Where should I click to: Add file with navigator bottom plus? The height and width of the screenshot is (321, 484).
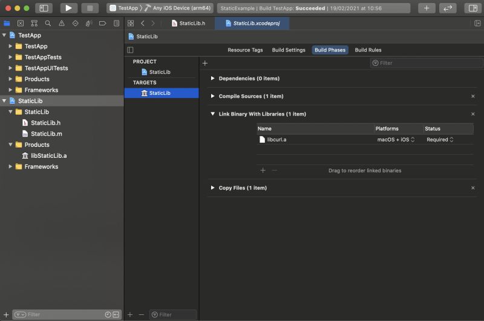6,314
